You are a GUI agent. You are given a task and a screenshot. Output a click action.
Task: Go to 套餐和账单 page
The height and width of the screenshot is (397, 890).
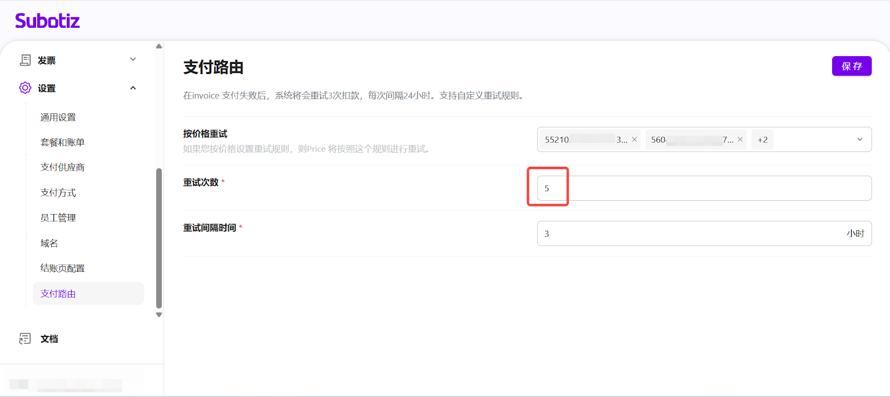pyautogui.click(x=62, y=142)
